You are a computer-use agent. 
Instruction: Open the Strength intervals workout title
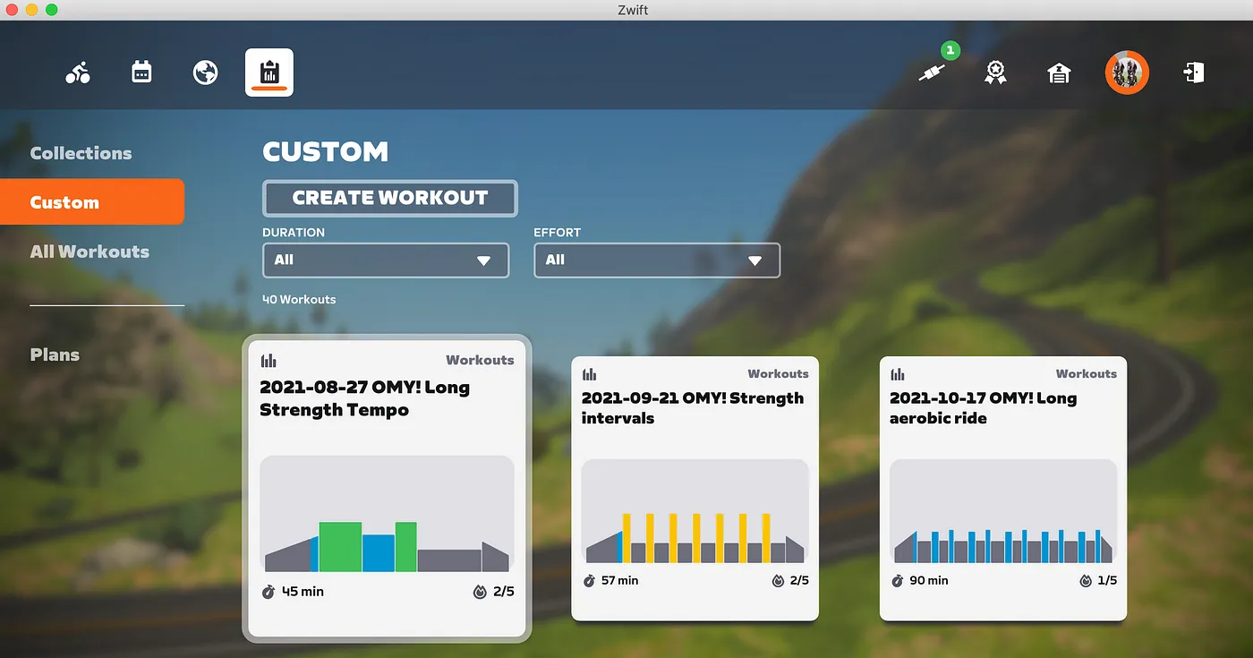(x=693, y=407)
